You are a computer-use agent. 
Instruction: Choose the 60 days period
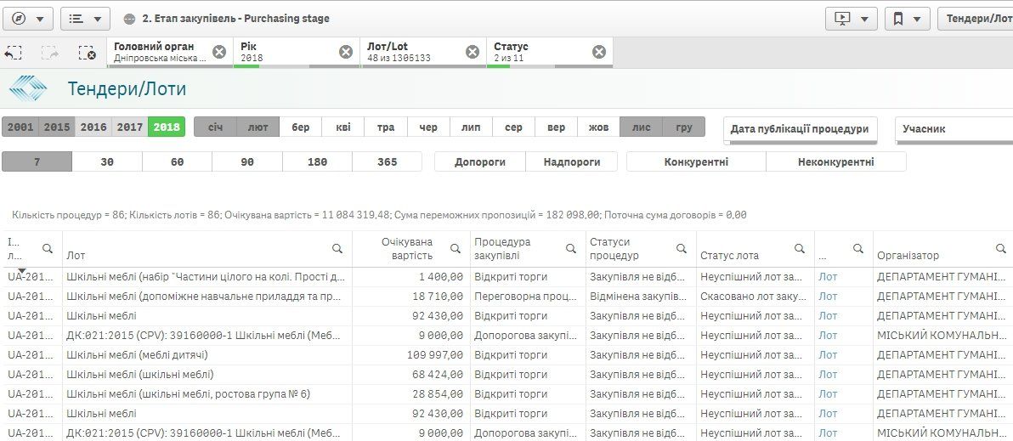[177, 161]
